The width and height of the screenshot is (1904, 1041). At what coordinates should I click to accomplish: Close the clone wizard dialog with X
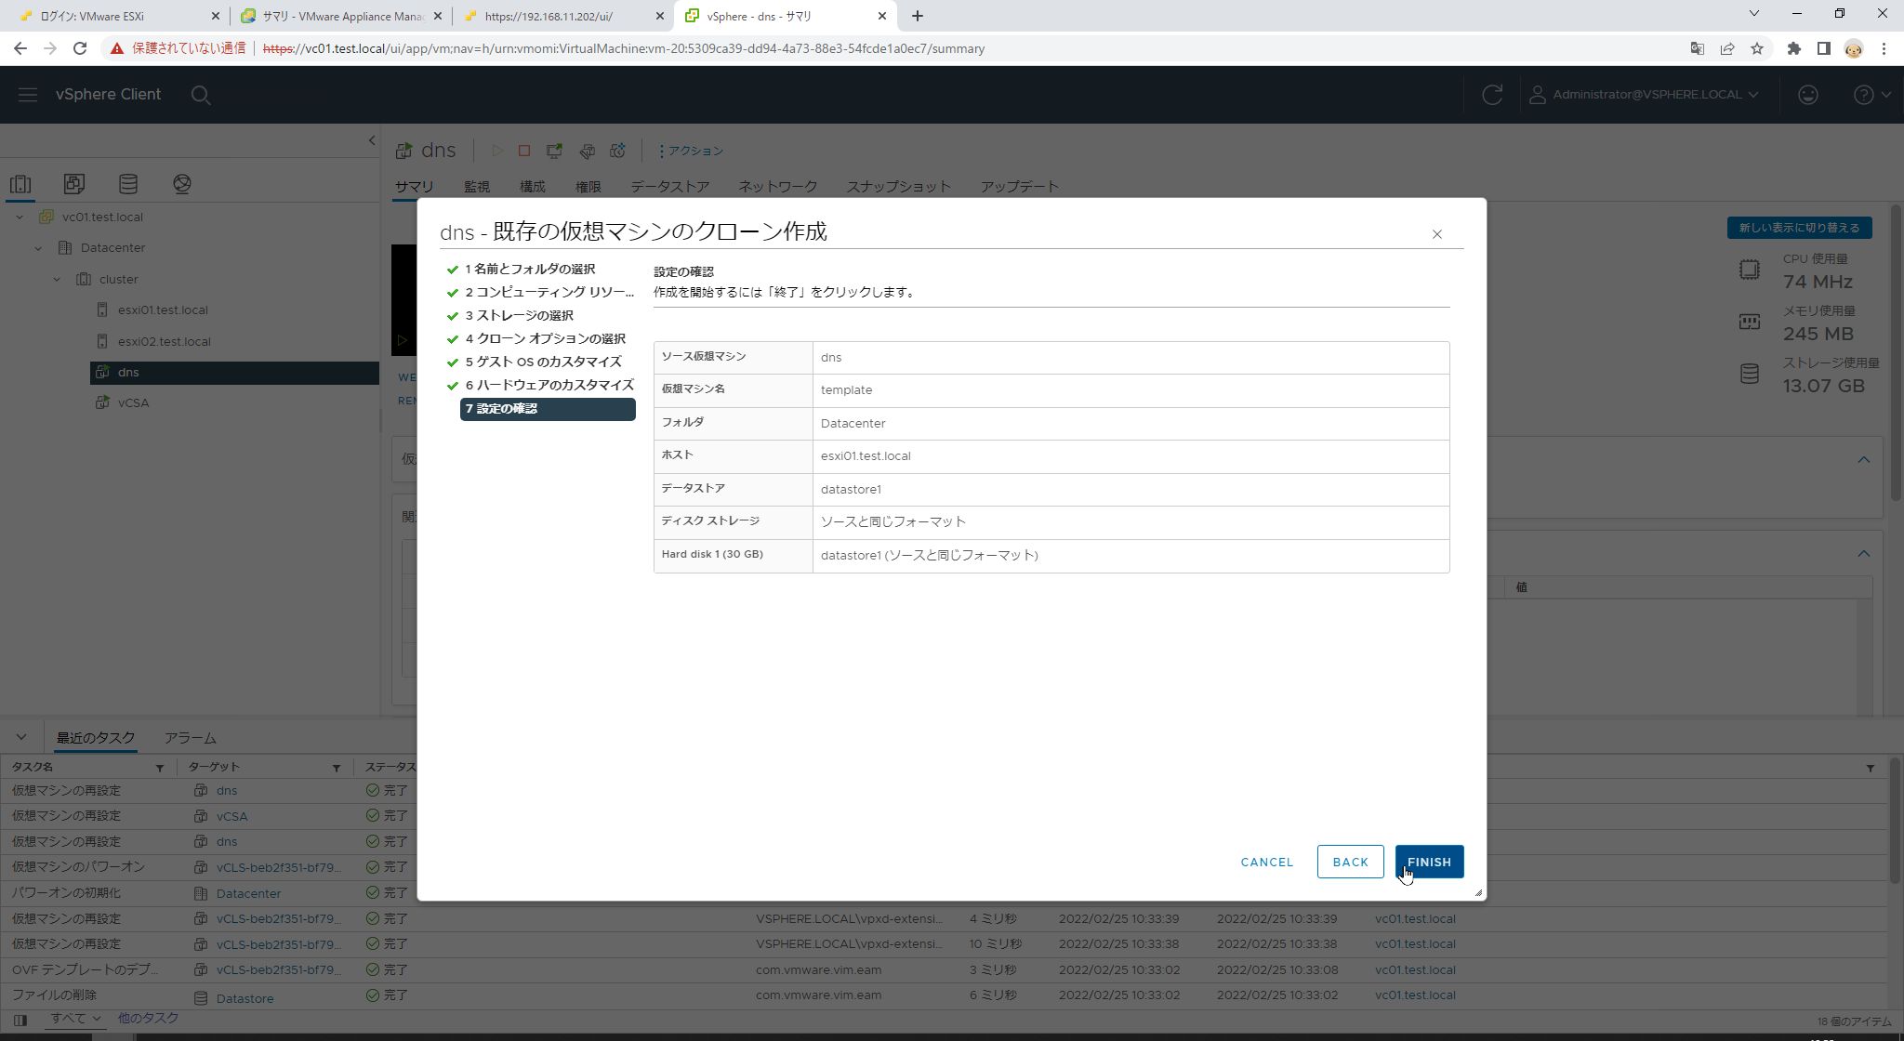(x=1436, y=234)
